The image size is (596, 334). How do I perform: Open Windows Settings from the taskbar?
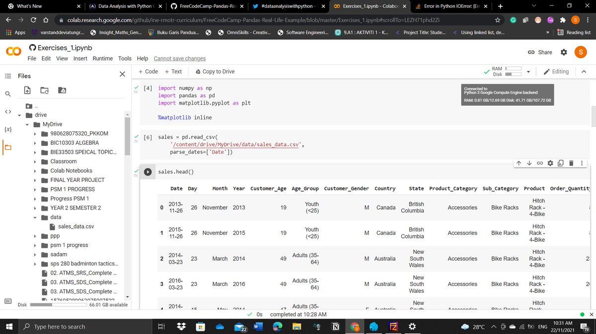click(411, 327)
